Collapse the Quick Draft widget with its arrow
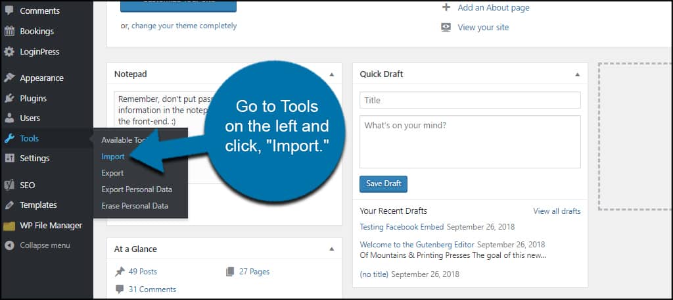 (577, 74)
